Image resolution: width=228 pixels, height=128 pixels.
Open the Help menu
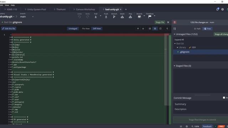click(13, 5)
